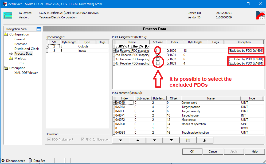The width and height of the screenshot is (266, 164).
Task: Click the move-to-bottom arrow button
Action: coord(171,140)
